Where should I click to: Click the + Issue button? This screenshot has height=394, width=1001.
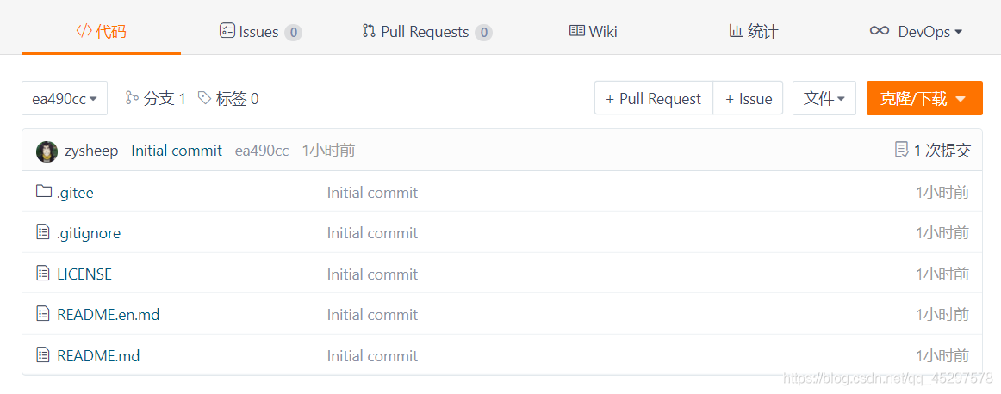pyautogui.click(x=749, y=99)
